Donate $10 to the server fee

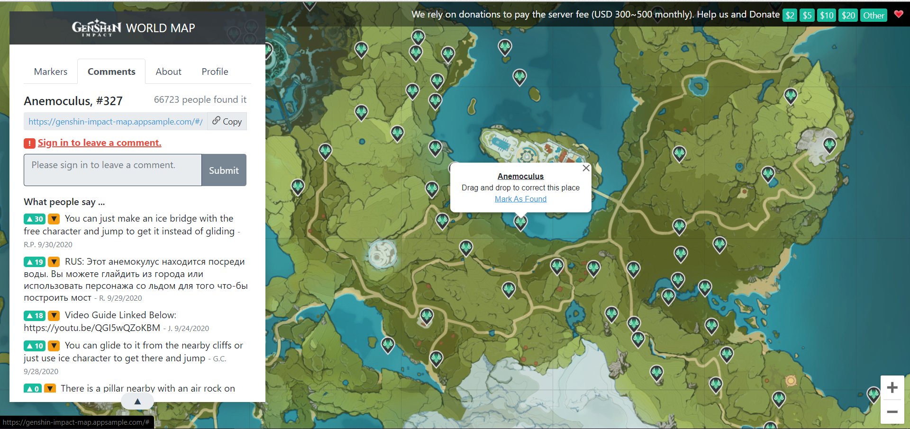click(x=827, y=15)
